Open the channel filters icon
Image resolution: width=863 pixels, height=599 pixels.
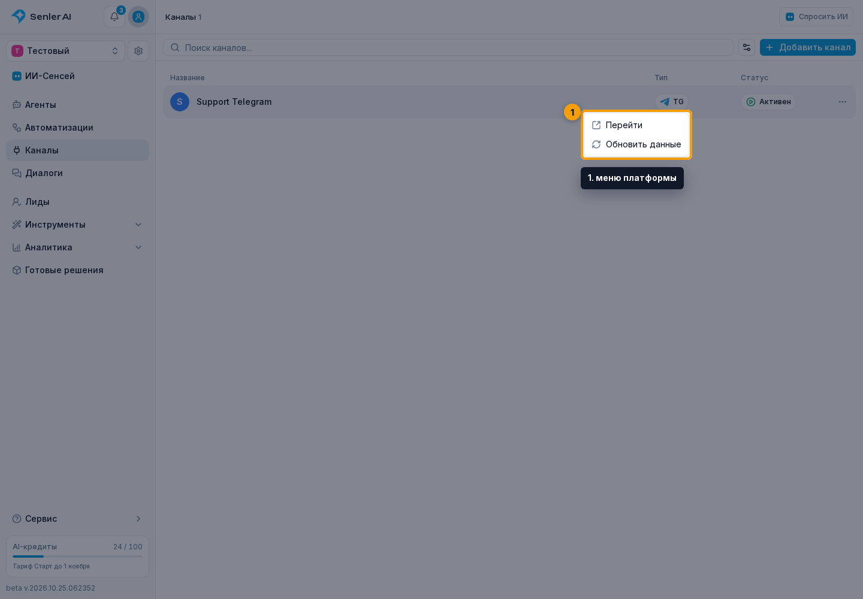tap(747, 47)
